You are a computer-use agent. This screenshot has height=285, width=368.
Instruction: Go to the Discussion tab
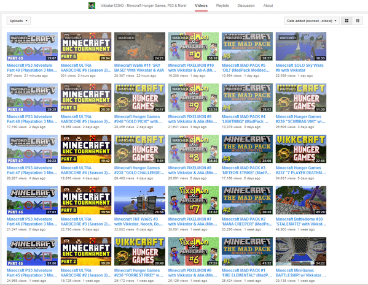(246, 6)
